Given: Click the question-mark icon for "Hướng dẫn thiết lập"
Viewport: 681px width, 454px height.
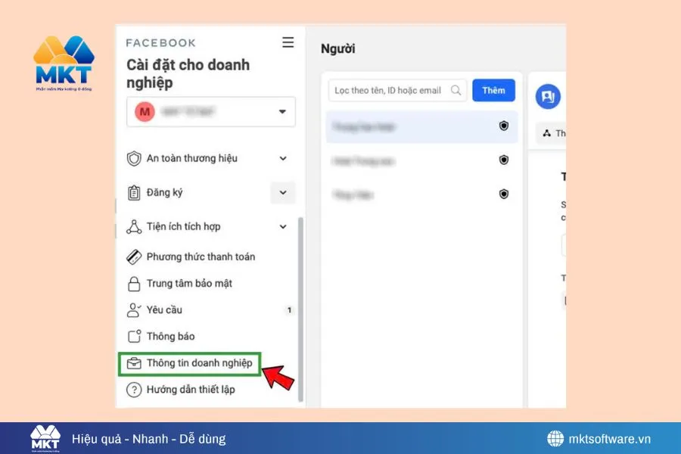Looking at the screenshot, I should click(x=135, y=390).
